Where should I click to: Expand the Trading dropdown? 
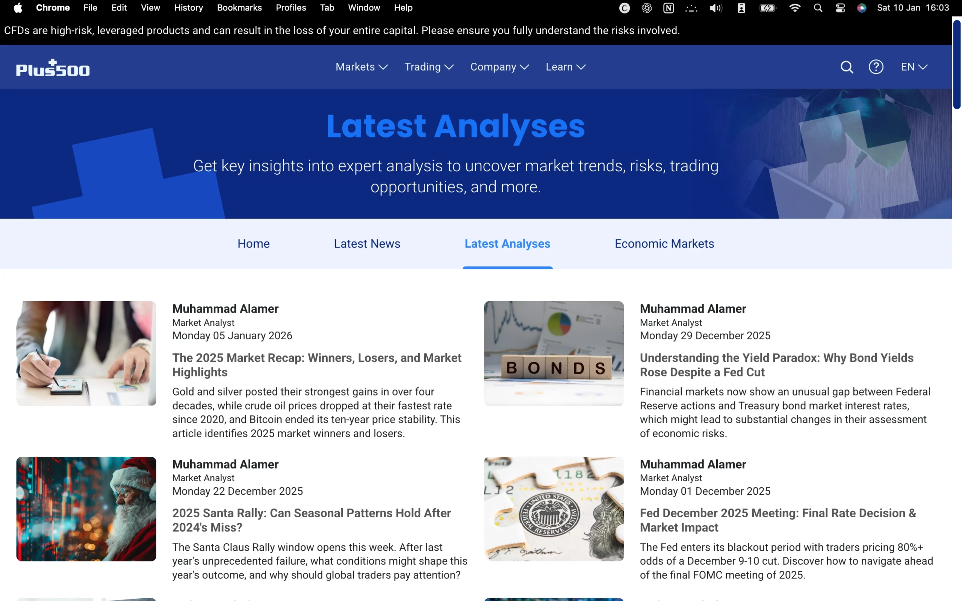pos(428,67)
